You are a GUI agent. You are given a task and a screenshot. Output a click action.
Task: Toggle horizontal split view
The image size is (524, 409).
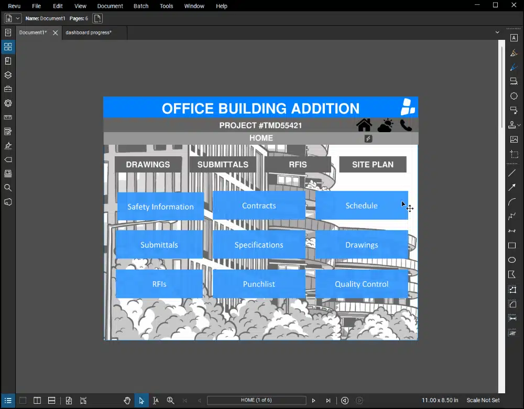[x=51, y=400]
